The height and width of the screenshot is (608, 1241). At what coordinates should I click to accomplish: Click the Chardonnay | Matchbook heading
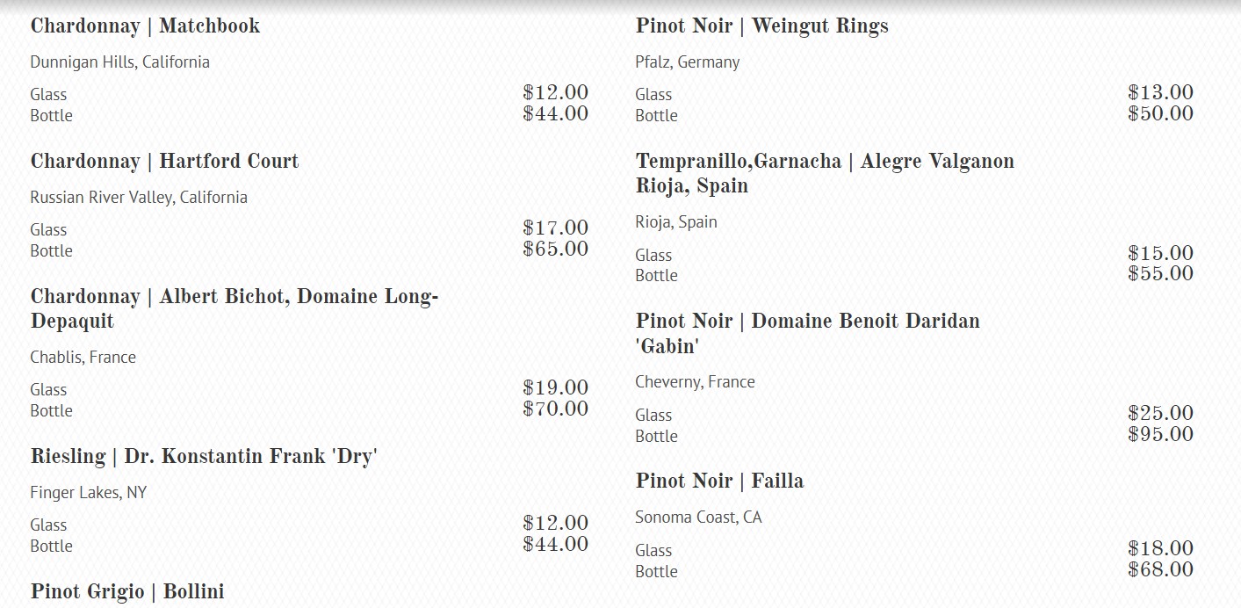click(x=145, y=26)
